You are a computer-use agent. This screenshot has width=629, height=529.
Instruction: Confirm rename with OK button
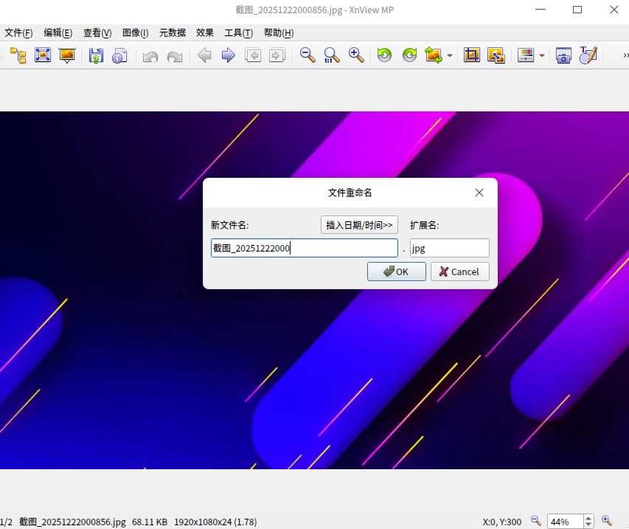click(x=396, y=272)
